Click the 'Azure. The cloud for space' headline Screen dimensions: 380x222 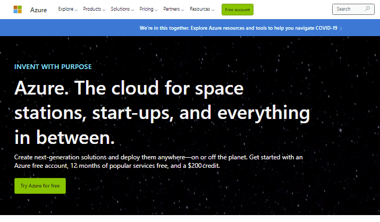162,113
